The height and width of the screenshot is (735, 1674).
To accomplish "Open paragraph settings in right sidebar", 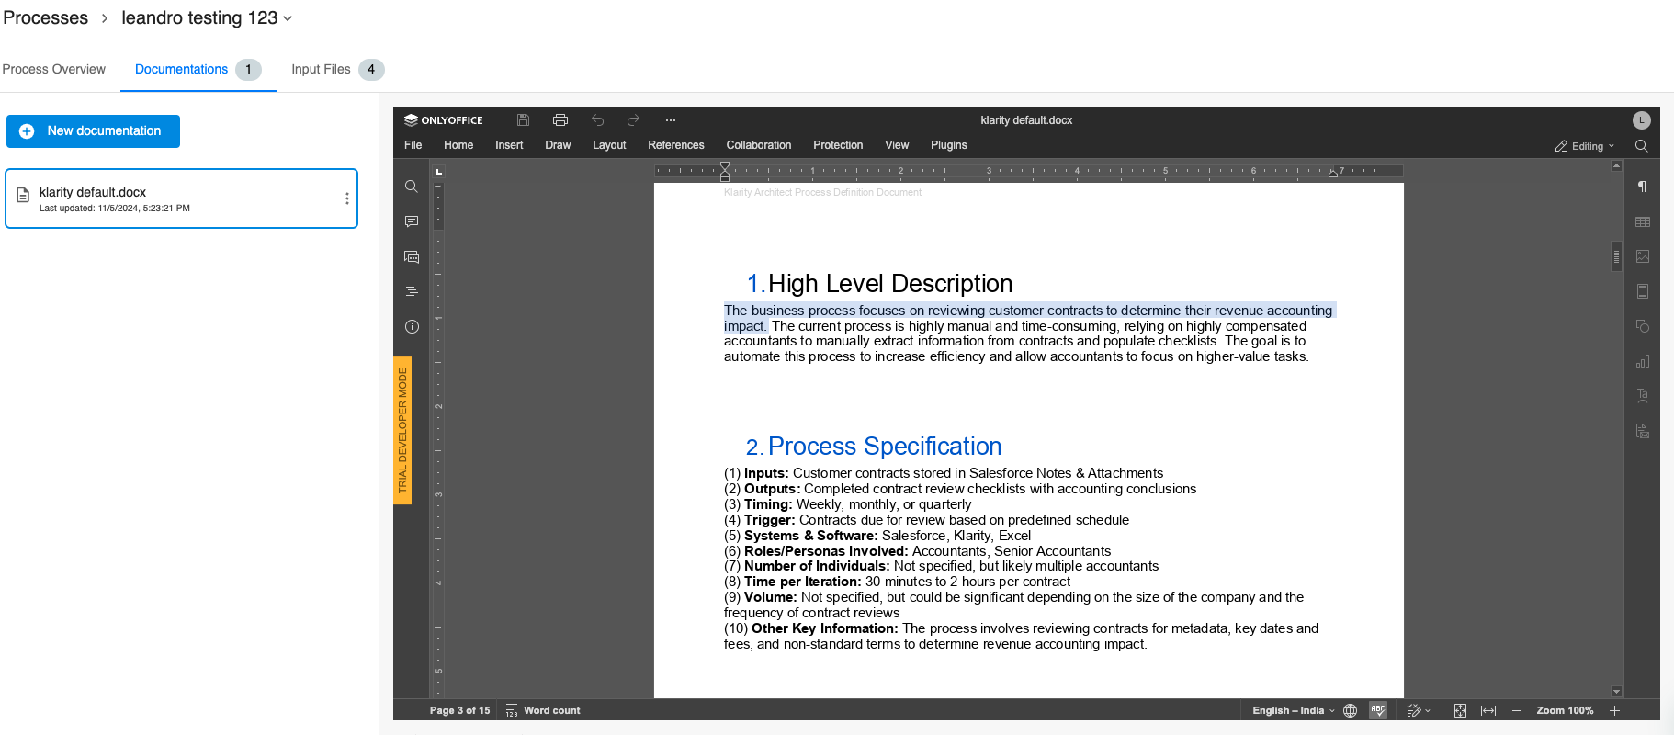I will pyautogui.click(x=1642, y=187).
